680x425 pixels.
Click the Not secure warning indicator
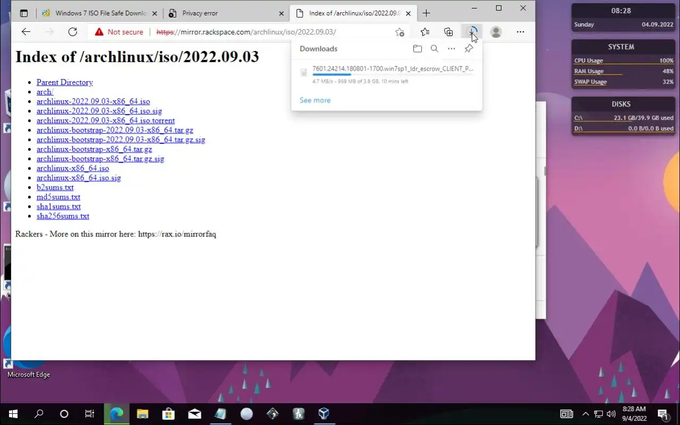119,32
